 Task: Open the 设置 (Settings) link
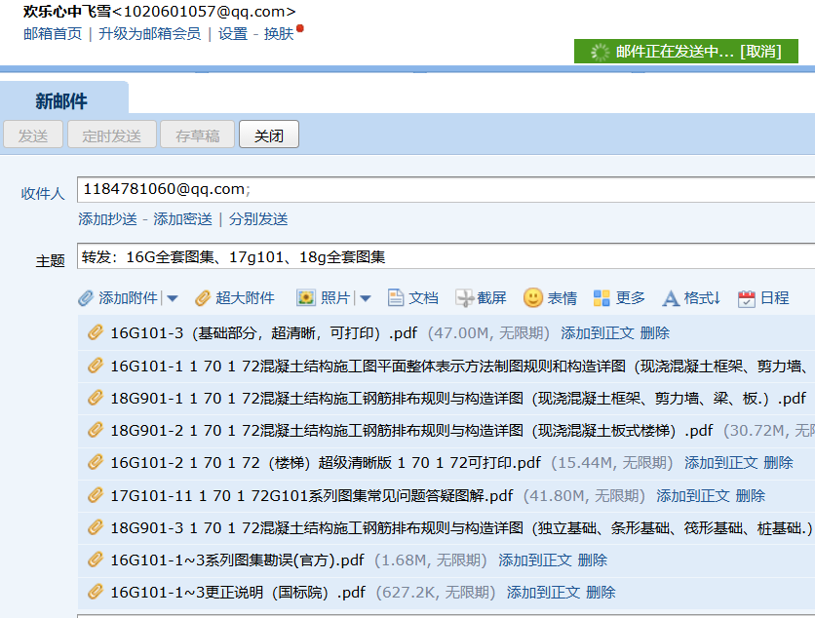tap(233, 34)
